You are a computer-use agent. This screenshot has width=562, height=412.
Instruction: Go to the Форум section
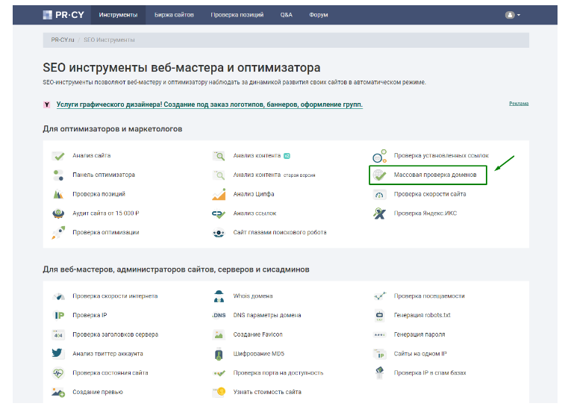tap(319, 14)
